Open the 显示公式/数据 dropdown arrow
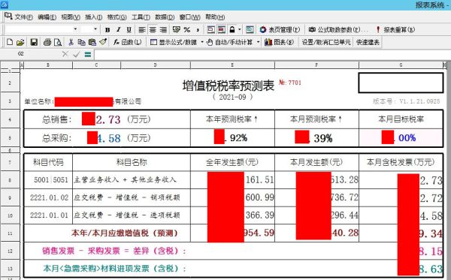Image resolution: width=451 pixels, height=280 pixels. coord(202,42)
